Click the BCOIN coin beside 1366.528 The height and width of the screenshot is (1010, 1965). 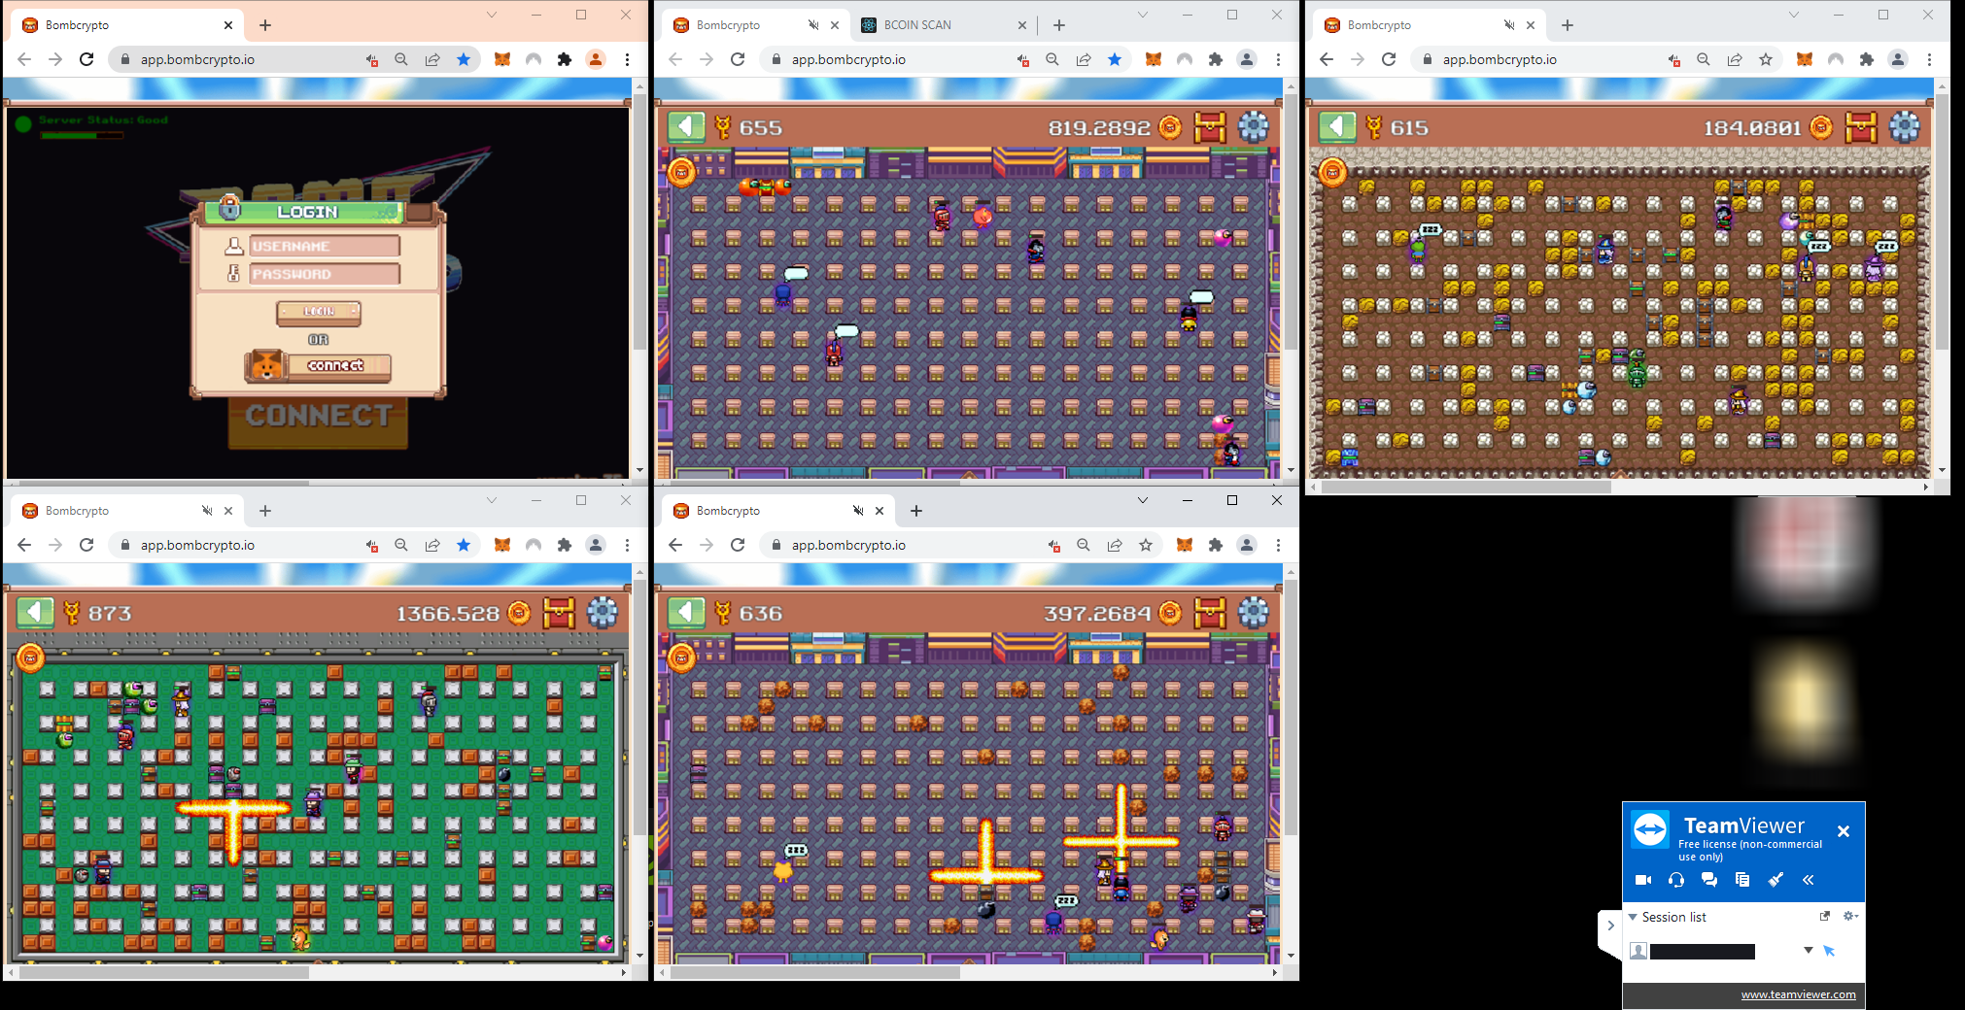click(520, 613)
